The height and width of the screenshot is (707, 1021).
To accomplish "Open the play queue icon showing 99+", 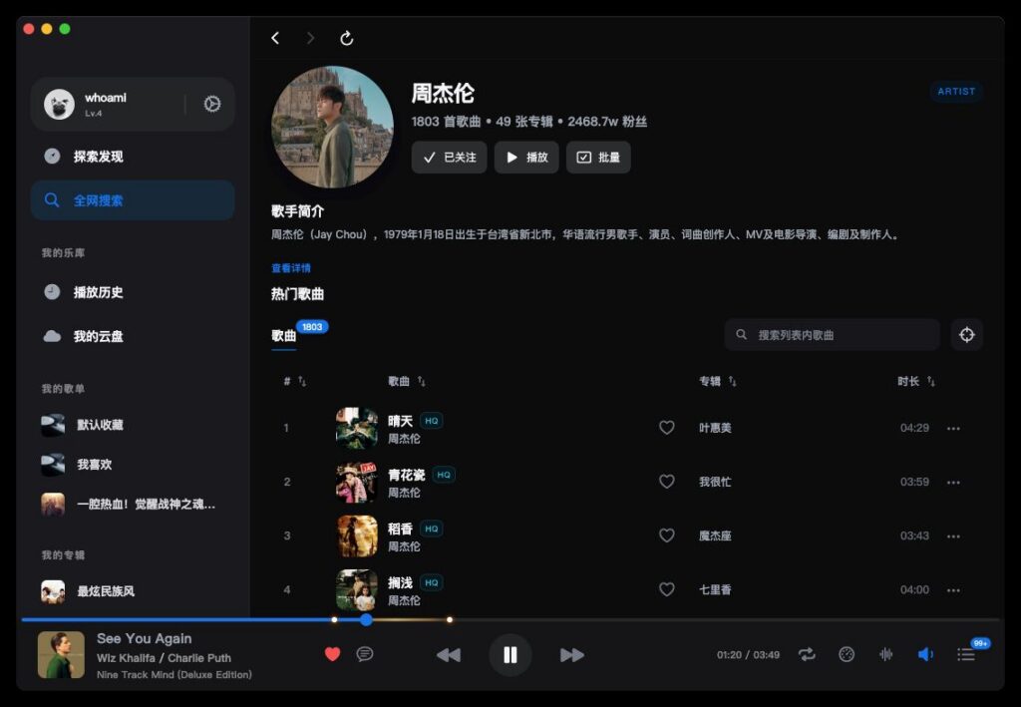I will point(965,655).
